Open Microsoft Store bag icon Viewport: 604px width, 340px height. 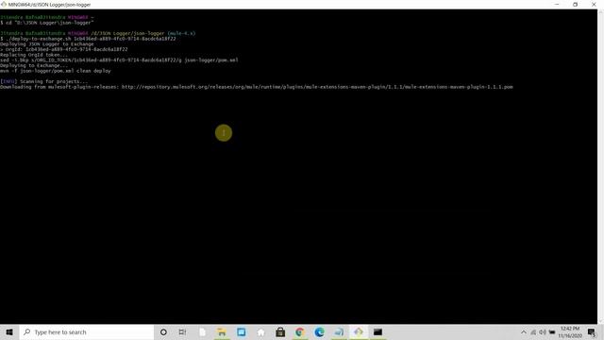click(280, 331)
